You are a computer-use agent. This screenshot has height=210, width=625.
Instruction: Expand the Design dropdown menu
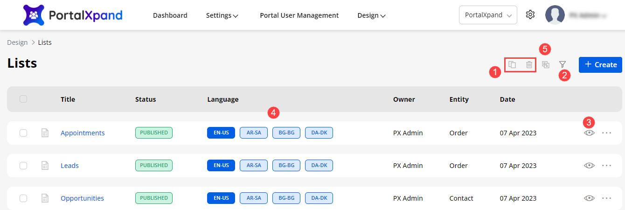pos(371,15)
